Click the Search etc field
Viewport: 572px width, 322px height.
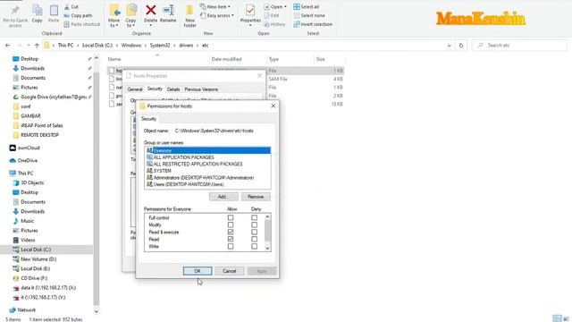(x=520, y=46)
